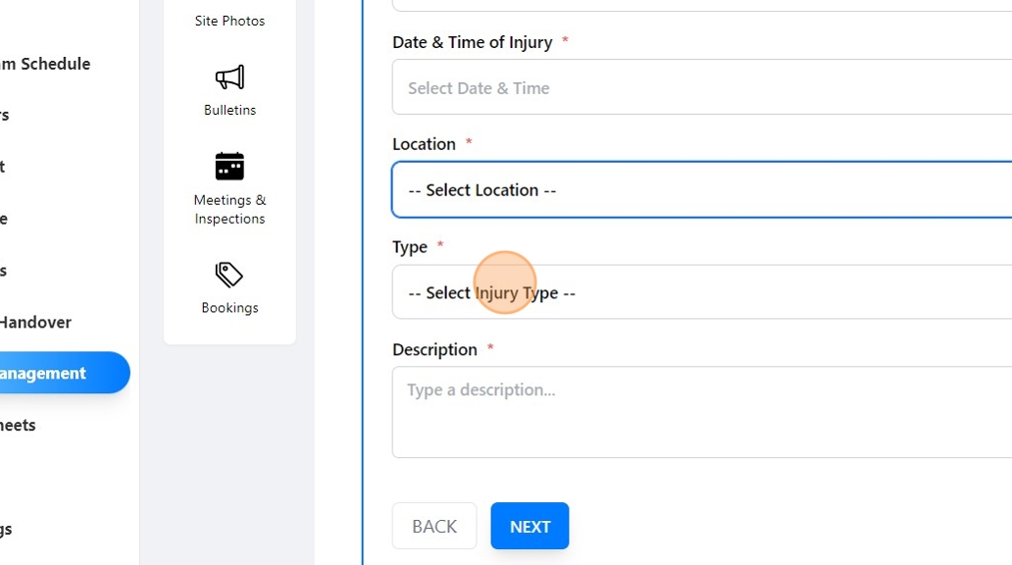
Task: Open the Schedule item in left sidebar
Action: pyautogui.click(x=45, y=64)
